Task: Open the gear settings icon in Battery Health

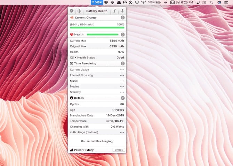Action: pos(72,11)
